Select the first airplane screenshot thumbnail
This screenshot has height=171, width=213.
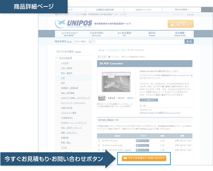click(102, 98)
